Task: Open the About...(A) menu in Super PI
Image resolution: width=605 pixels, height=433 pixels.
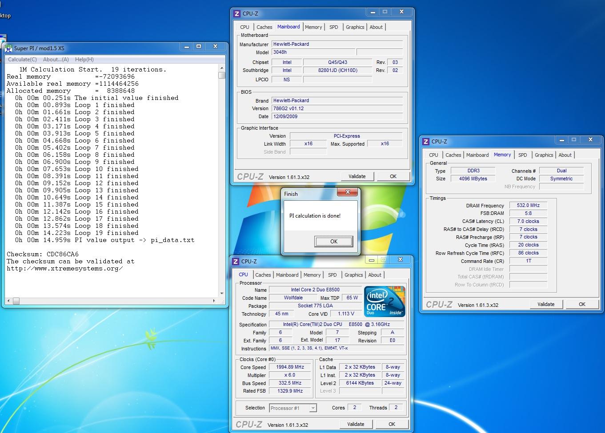Action: (56, 60)
